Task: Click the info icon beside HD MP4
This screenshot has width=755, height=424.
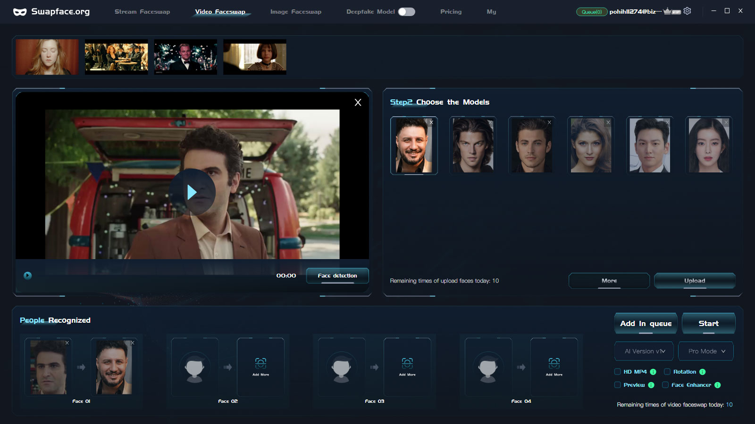Action: 653,372
